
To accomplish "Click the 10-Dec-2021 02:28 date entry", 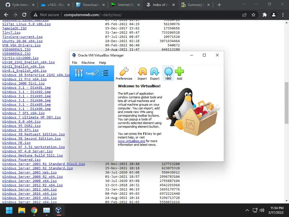I will pos(122,41).
